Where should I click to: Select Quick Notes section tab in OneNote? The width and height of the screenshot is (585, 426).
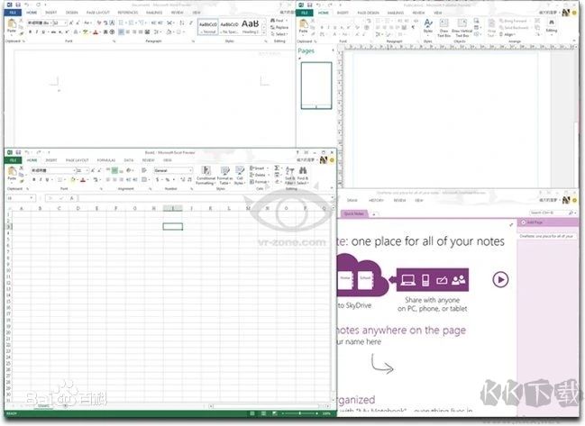click(354, 214)
